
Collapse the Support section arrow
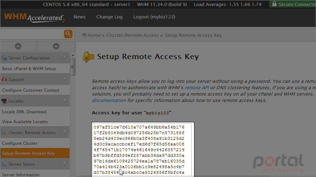(x=64, y=79)
